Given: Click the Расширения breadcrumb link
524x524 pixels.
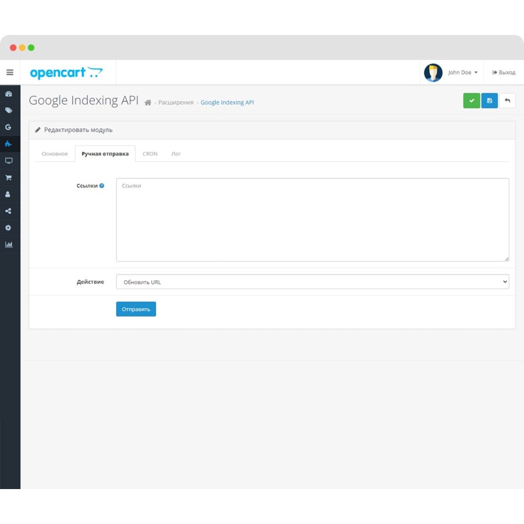Looking at the screenshot, I should (176, 102).
